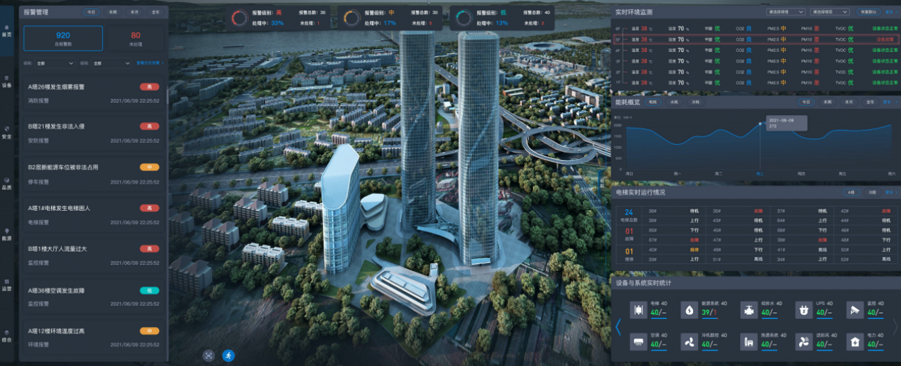Click the frame-focus icon below the map

[x=209, y=355]
